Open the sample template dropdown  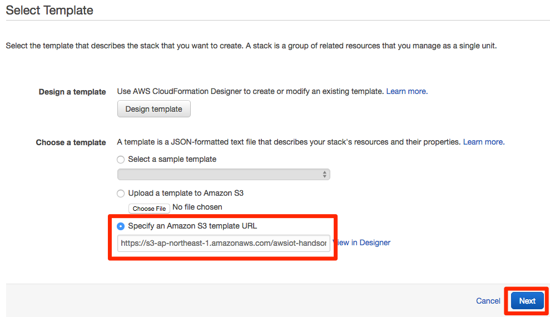pyautogui.click(x=224, y=174)
